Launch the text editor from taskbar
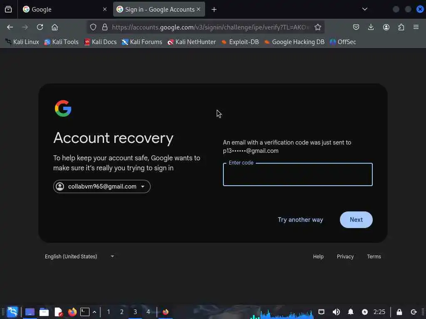 click(58, 312)
